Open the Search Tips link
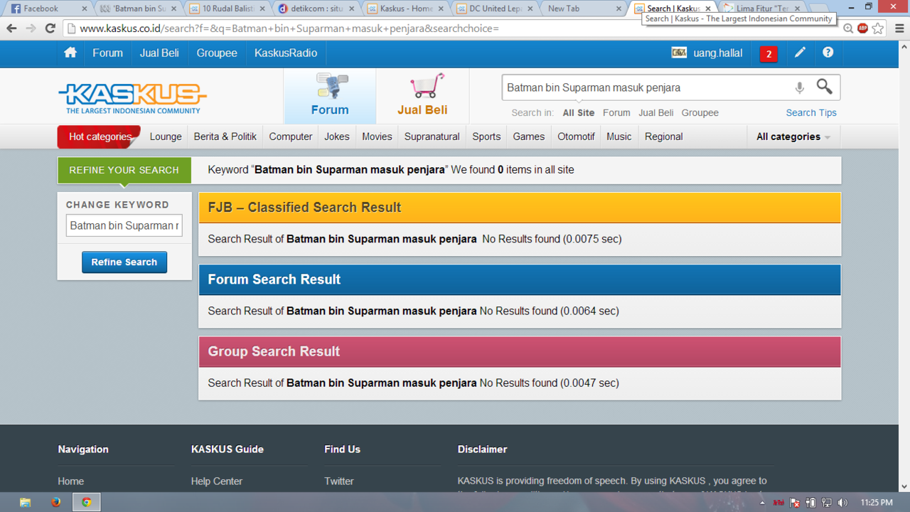The image size is (910, 512). point(811,112)
